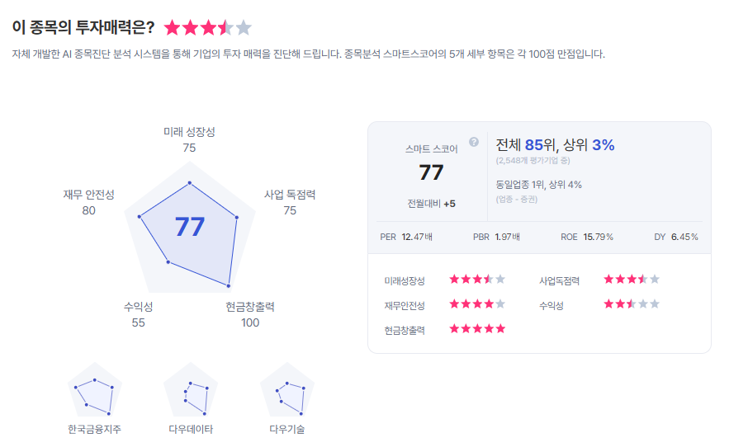Click the 재무 안전성 80 axis label
The image size is (729, 447).
click(88, 202)
